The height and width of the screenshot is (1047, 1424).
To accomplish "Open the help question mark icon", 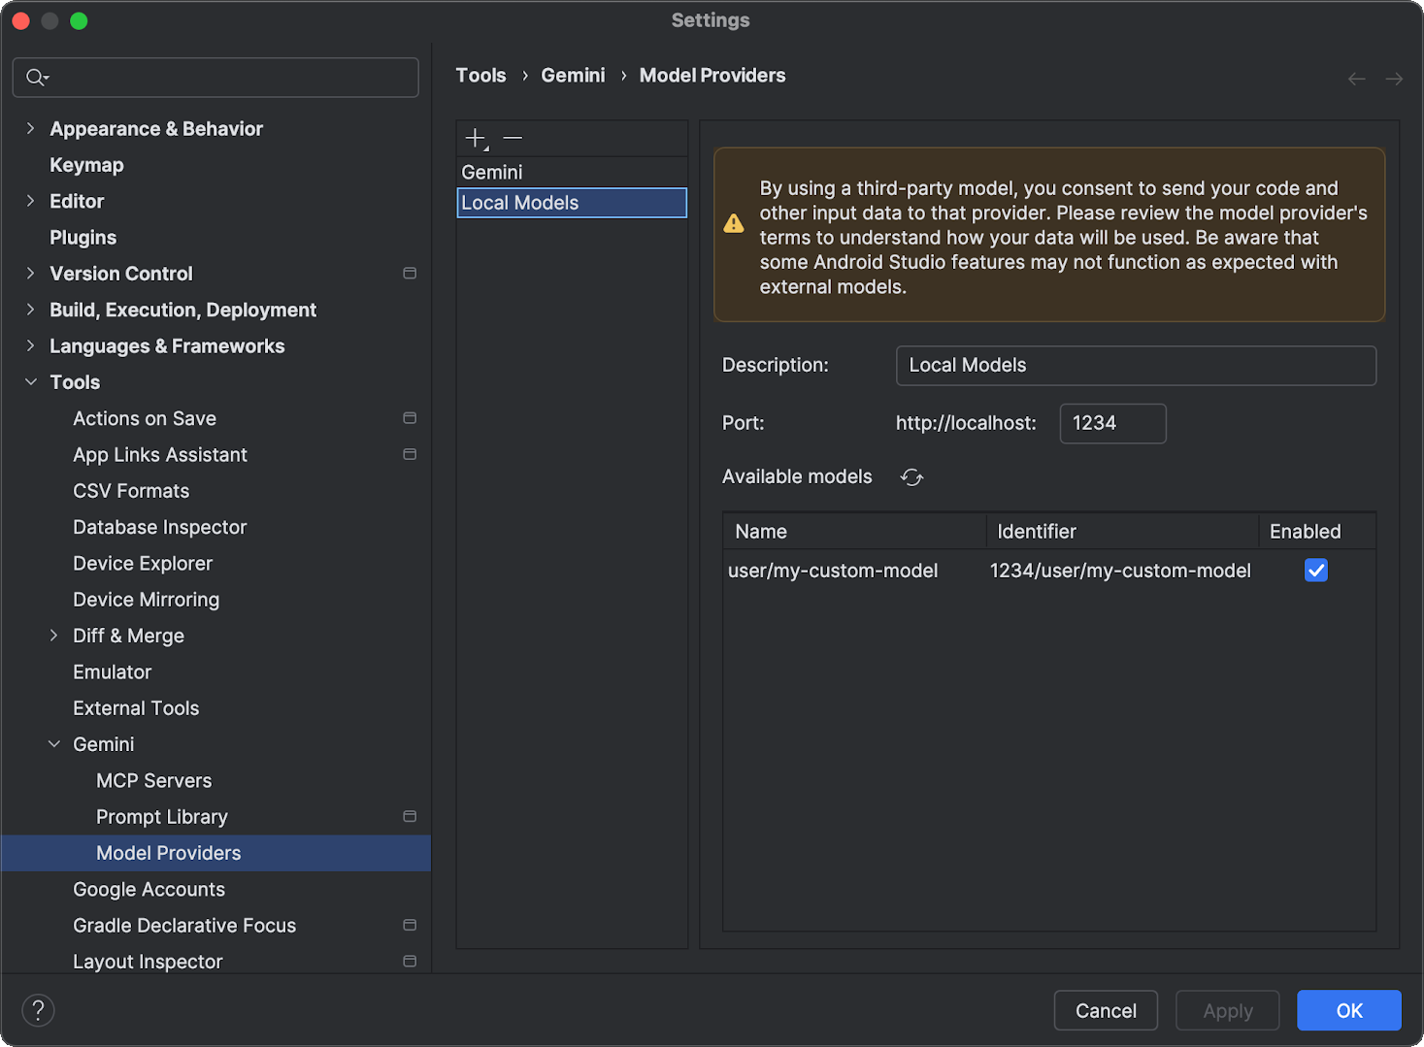I will [x=38, y=1010].
